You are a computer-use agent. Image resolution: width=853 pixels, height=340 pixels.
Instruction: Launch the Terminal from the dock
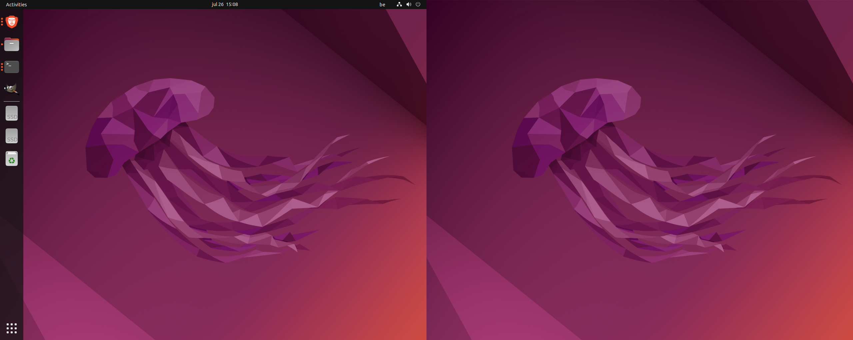click(x=12, y=67)
